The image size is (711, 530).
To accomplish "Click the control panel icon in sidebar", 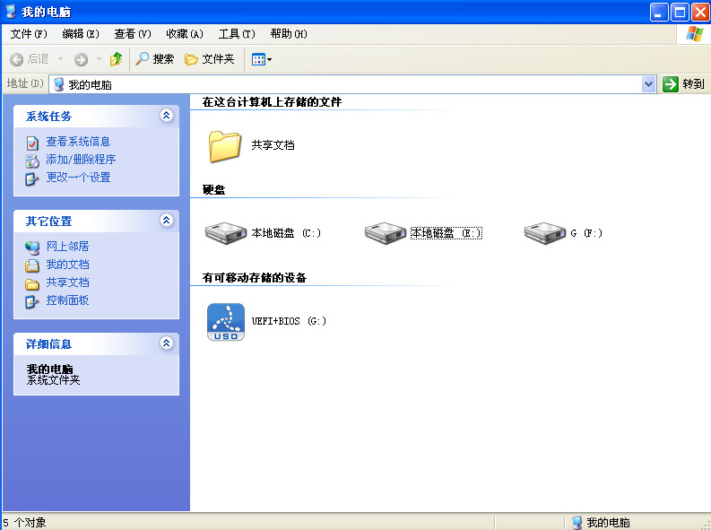I will 32,301.
